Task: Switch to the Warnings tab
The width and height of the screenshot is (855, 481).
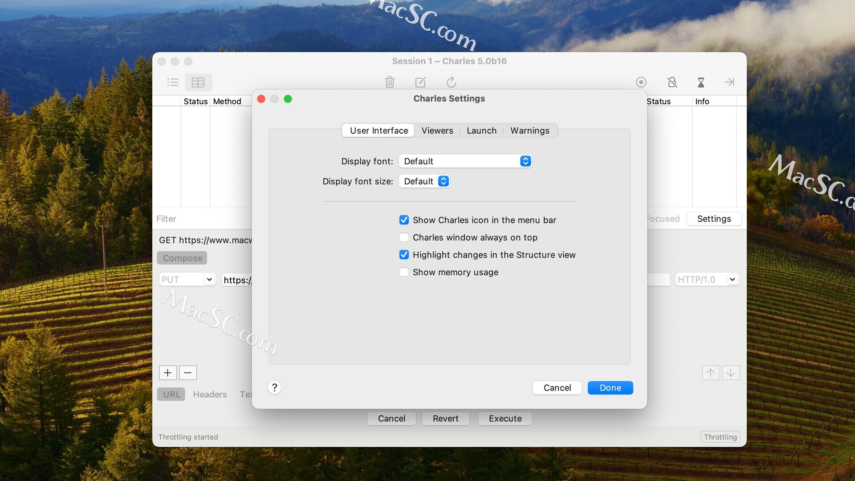Action: coord(530,130)
